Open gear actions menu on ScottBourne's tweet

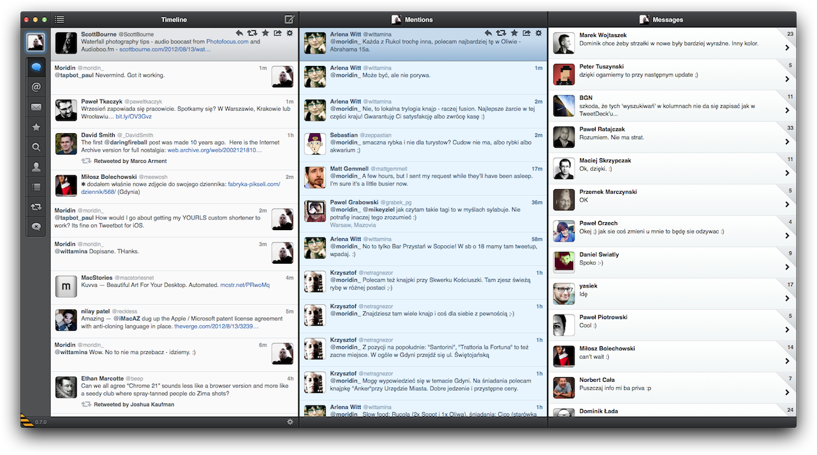point(290,33)
